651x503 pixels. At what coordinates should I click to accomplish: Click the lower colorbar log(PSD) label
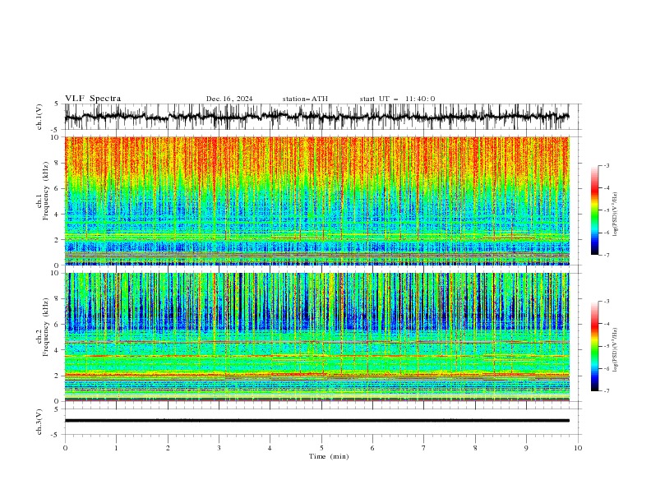[x=616, y=350]
